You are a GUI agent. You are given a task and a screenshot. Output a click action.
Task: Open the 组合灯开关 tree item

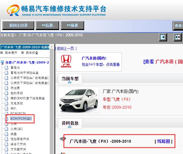coord(18,144)
